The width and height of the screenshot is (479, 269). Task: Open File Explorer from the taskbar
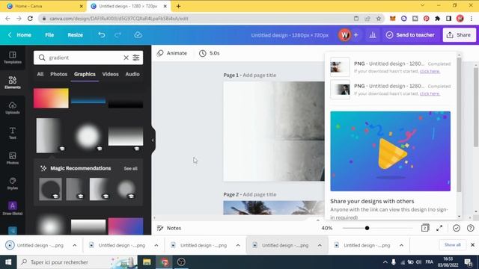[147, 262]
